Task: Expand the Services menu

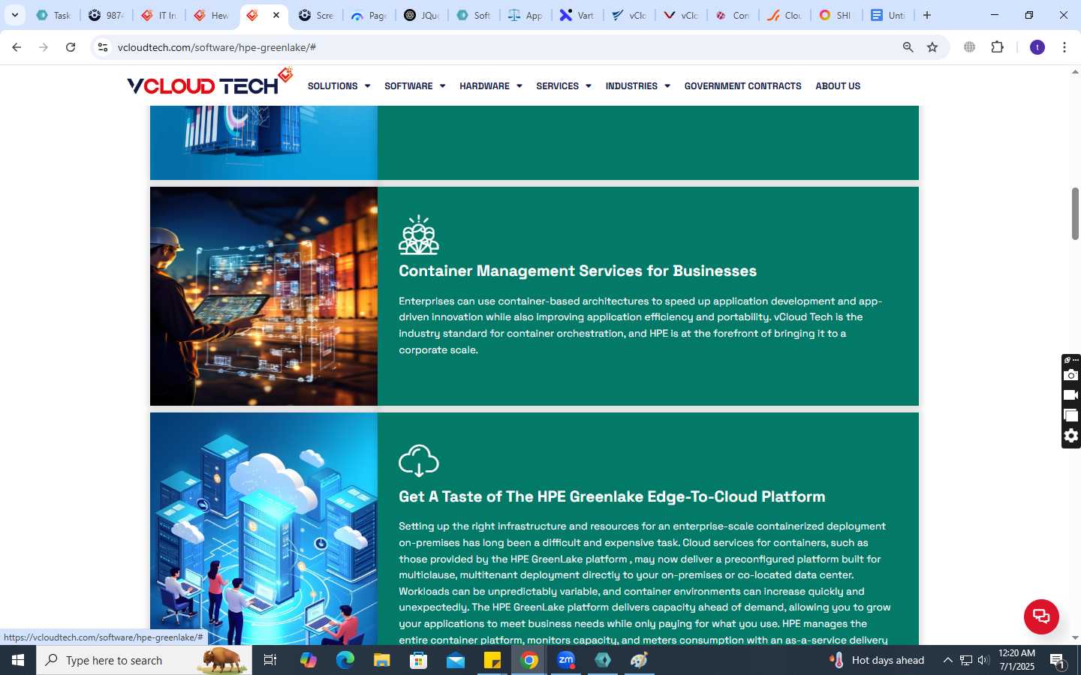Action: 563,86
